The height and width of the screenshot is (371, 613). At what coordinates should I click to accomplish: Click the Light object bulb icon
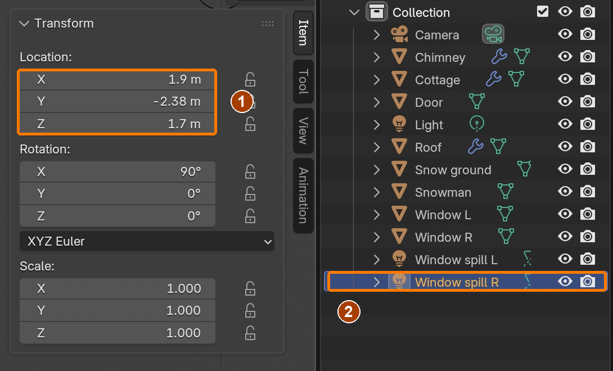tap(399, 124)
